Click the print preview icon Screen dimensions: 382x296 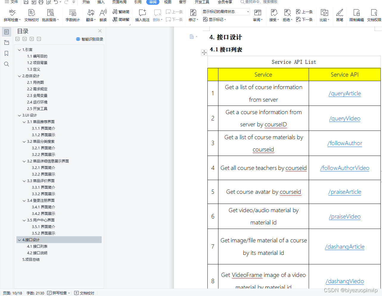click(48, 2)
